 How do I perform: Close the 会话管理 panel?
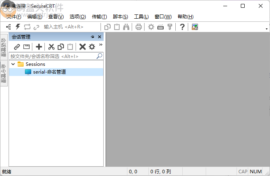[99, 37]
